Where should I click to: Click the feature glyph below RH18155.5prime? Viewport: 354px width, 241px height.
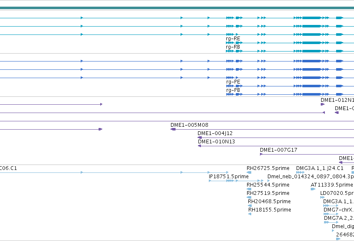tap(250, 214)
